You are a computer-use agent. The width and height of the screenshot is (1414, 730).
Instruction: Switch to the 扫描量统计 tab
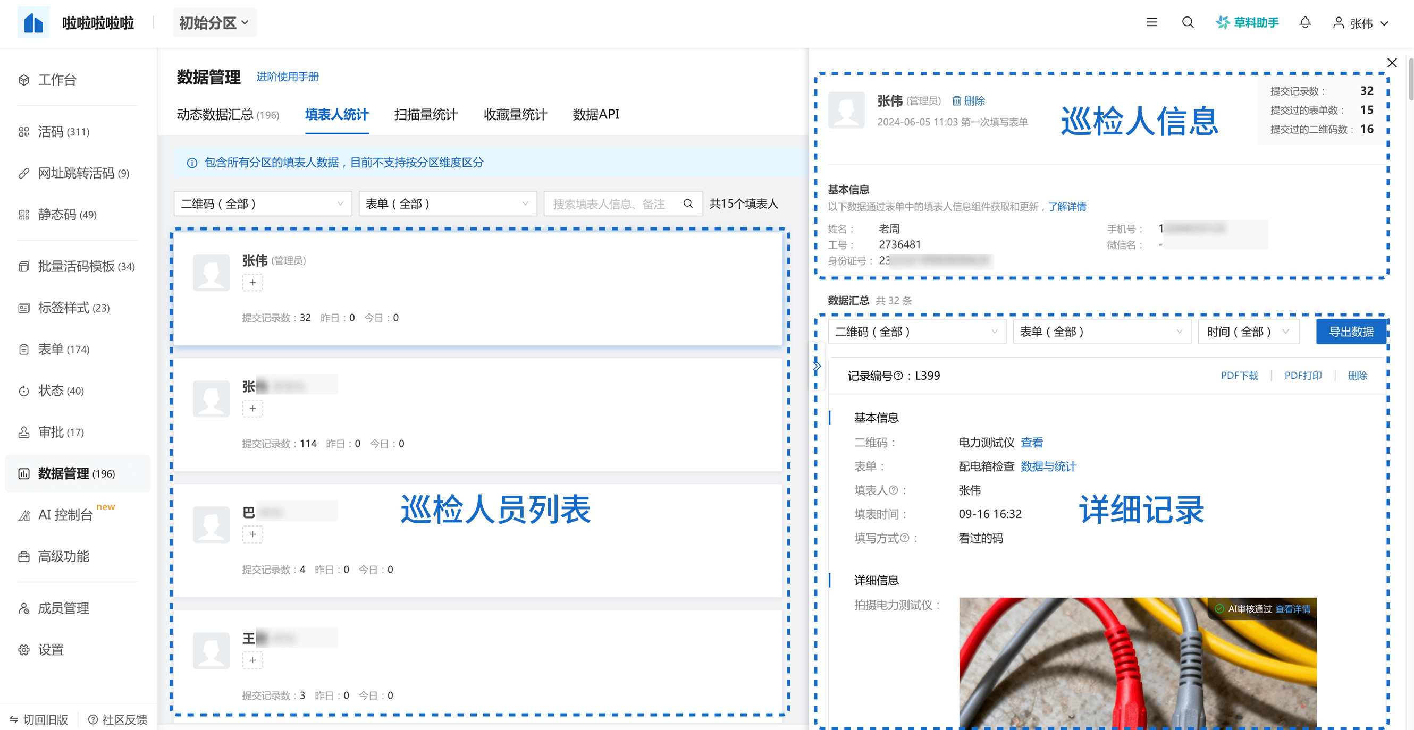tap(425, 114)
